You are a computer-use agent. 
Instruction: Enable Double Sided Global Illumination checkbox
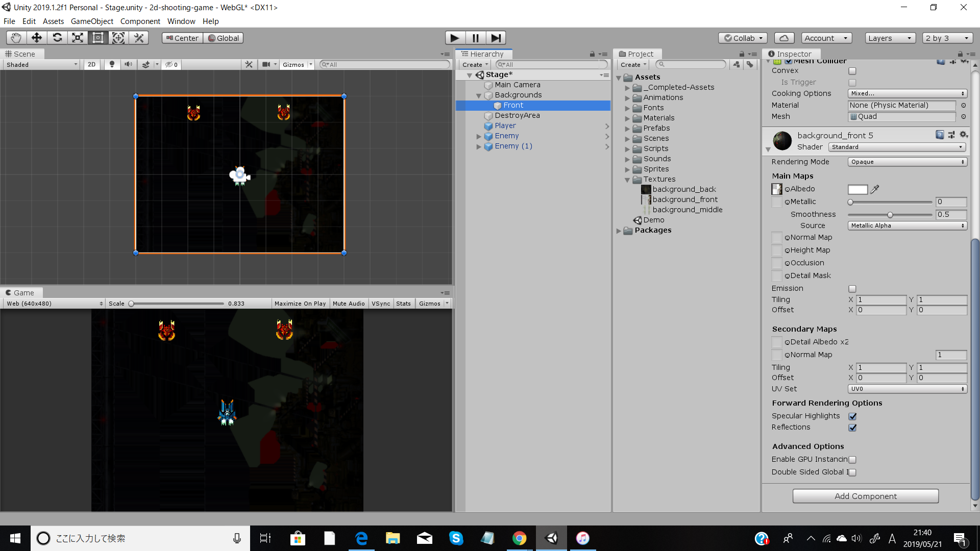pos(852,472)
